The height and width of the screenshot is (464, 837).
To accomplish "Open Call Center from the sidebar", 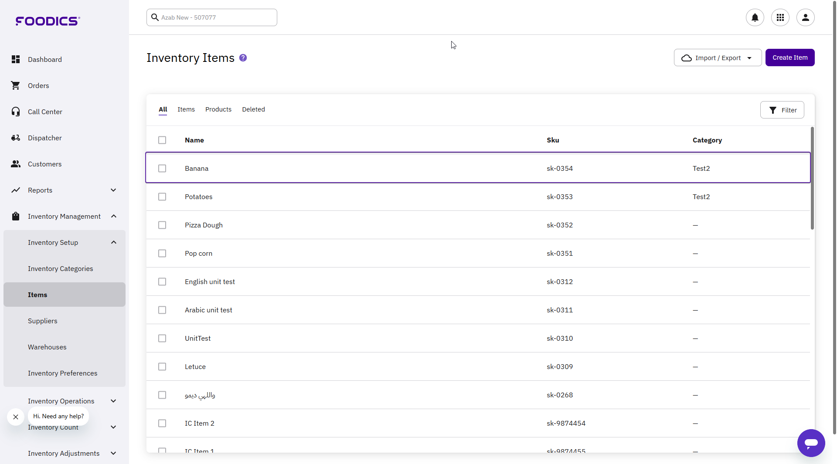I will (45, 112).
